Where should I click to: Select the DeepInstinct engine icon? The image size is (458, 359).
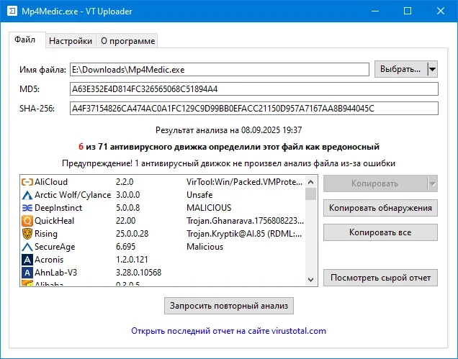(x=27, y=208)
